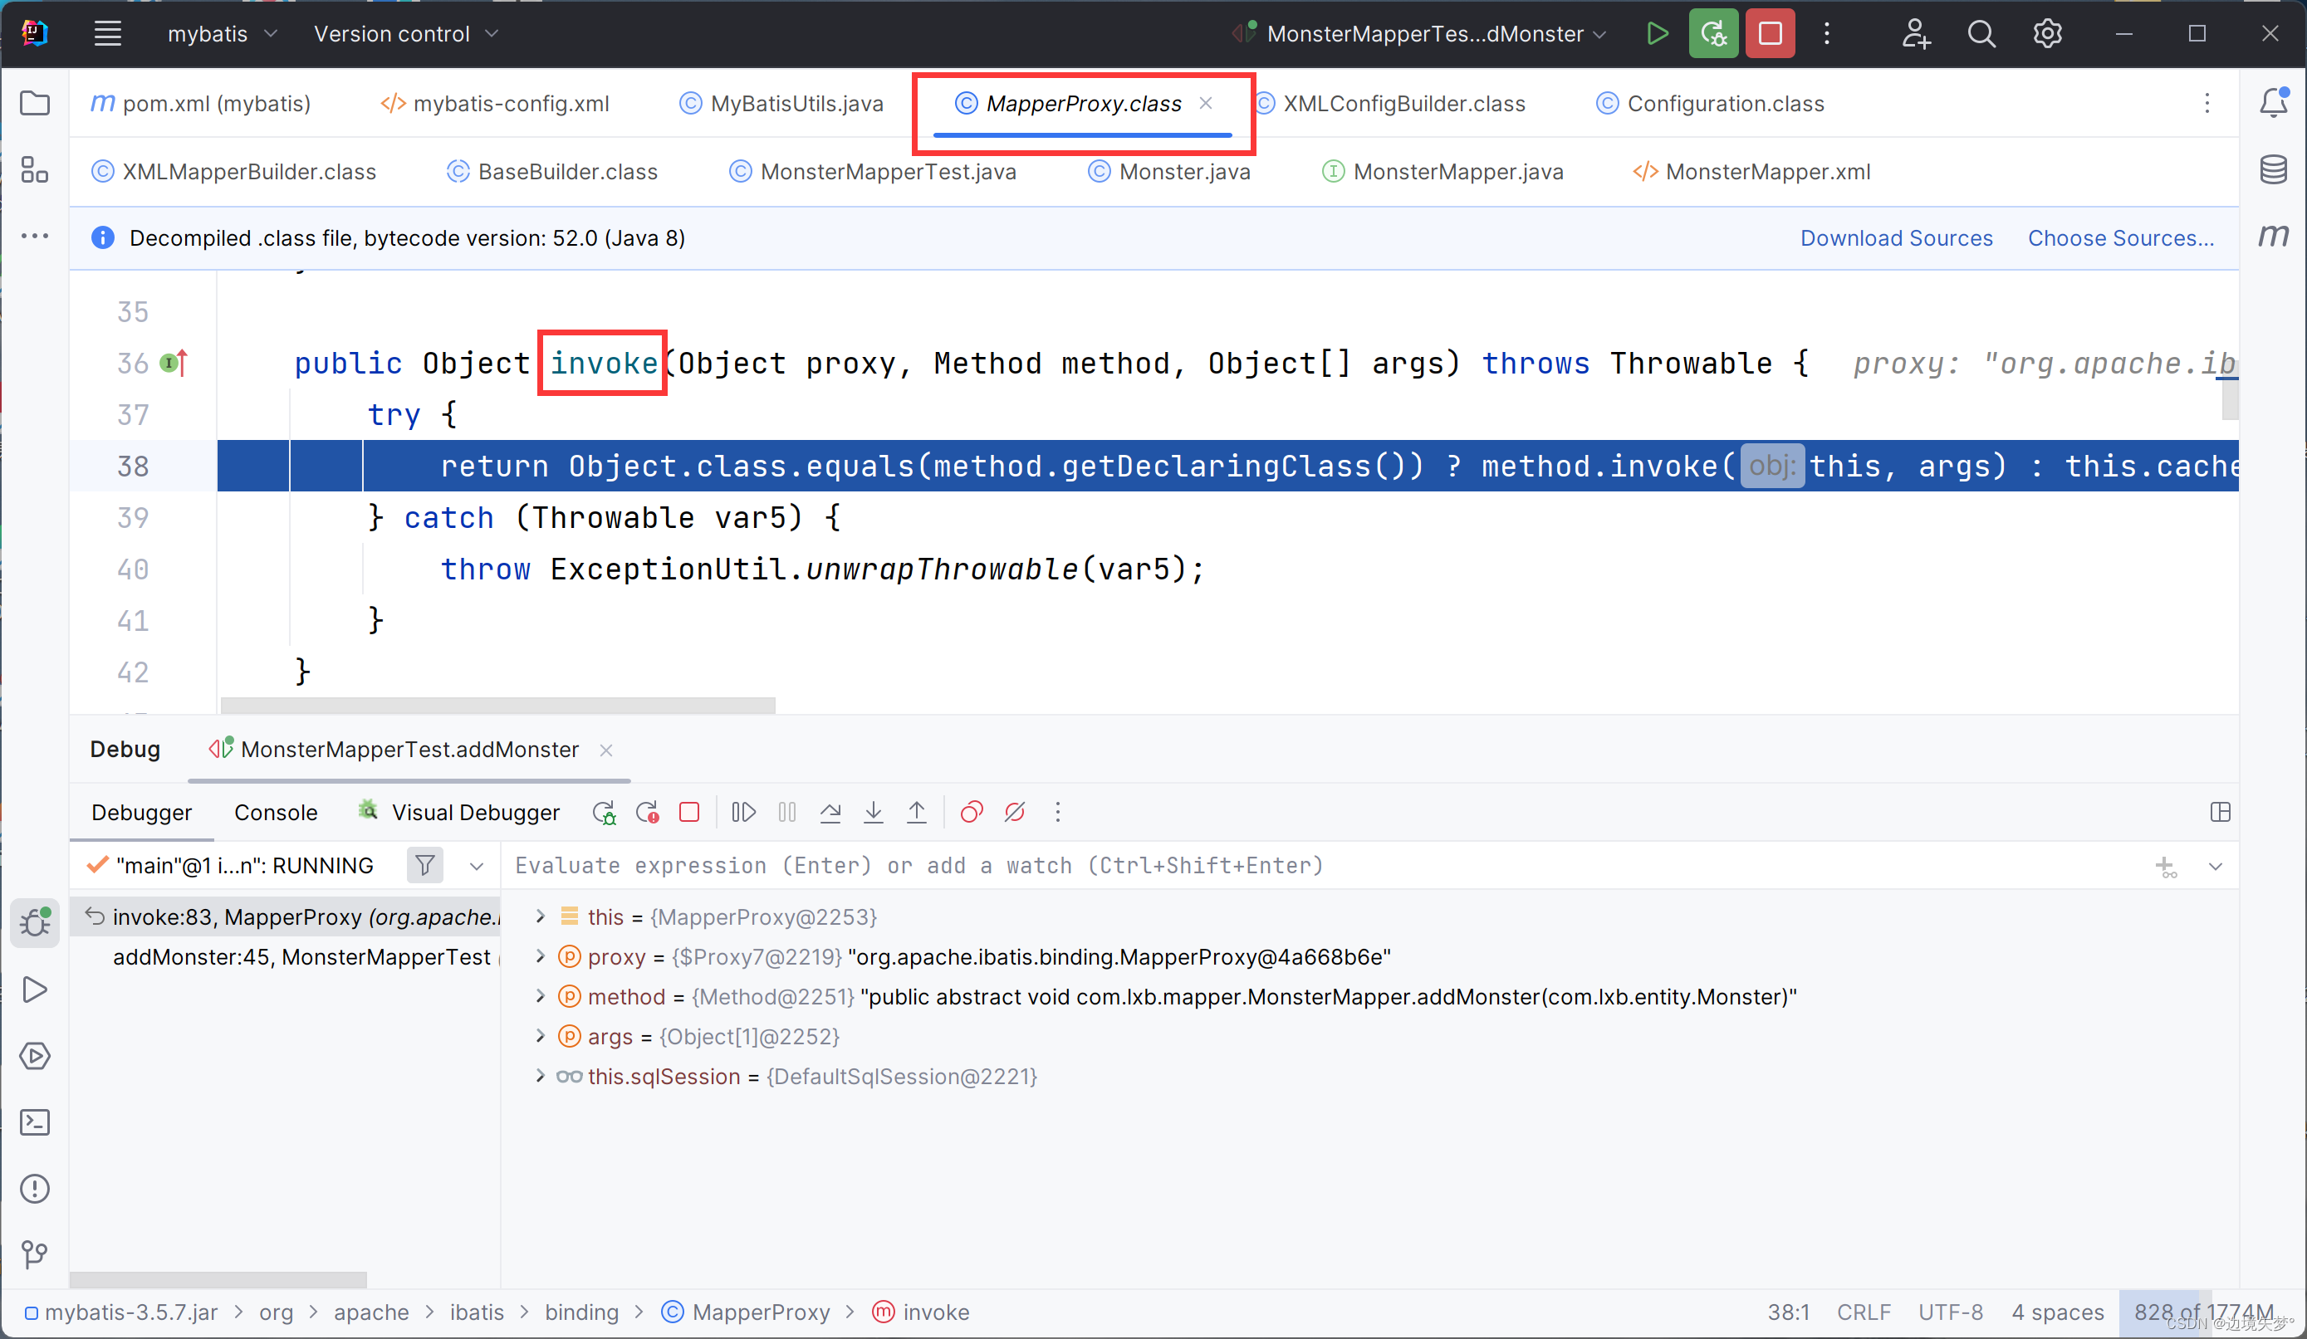Click Step Out icon
This screenshot has height=1339, width=2307.
coord(916,812)
